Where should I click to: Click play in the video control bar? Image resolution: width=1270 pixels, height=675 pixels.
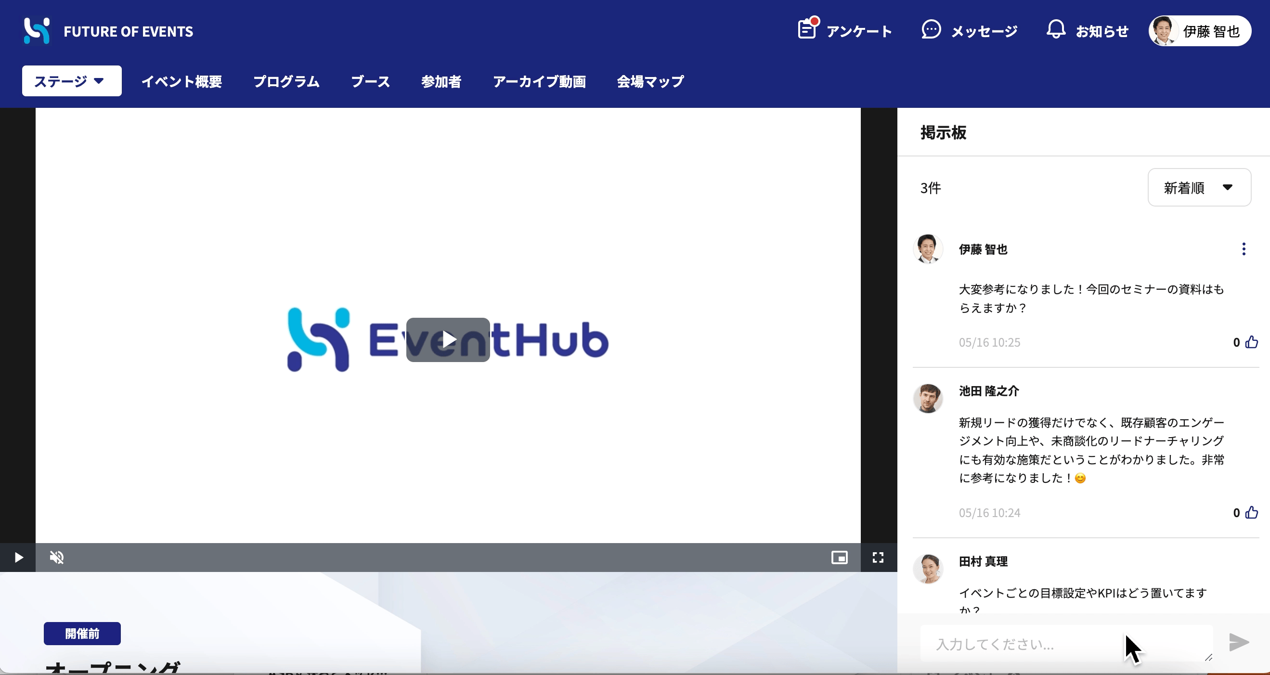(x=18, y=558)
